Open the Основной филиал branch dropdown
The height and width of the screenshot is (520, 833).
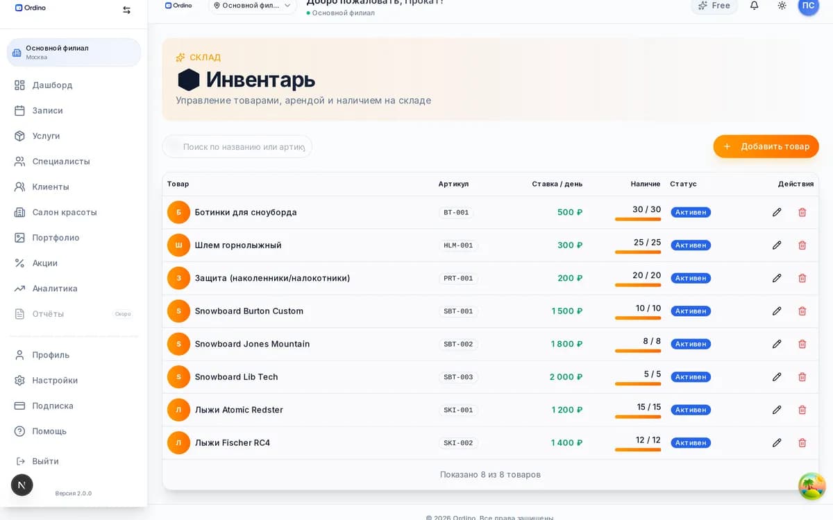[x=253, y=6]
